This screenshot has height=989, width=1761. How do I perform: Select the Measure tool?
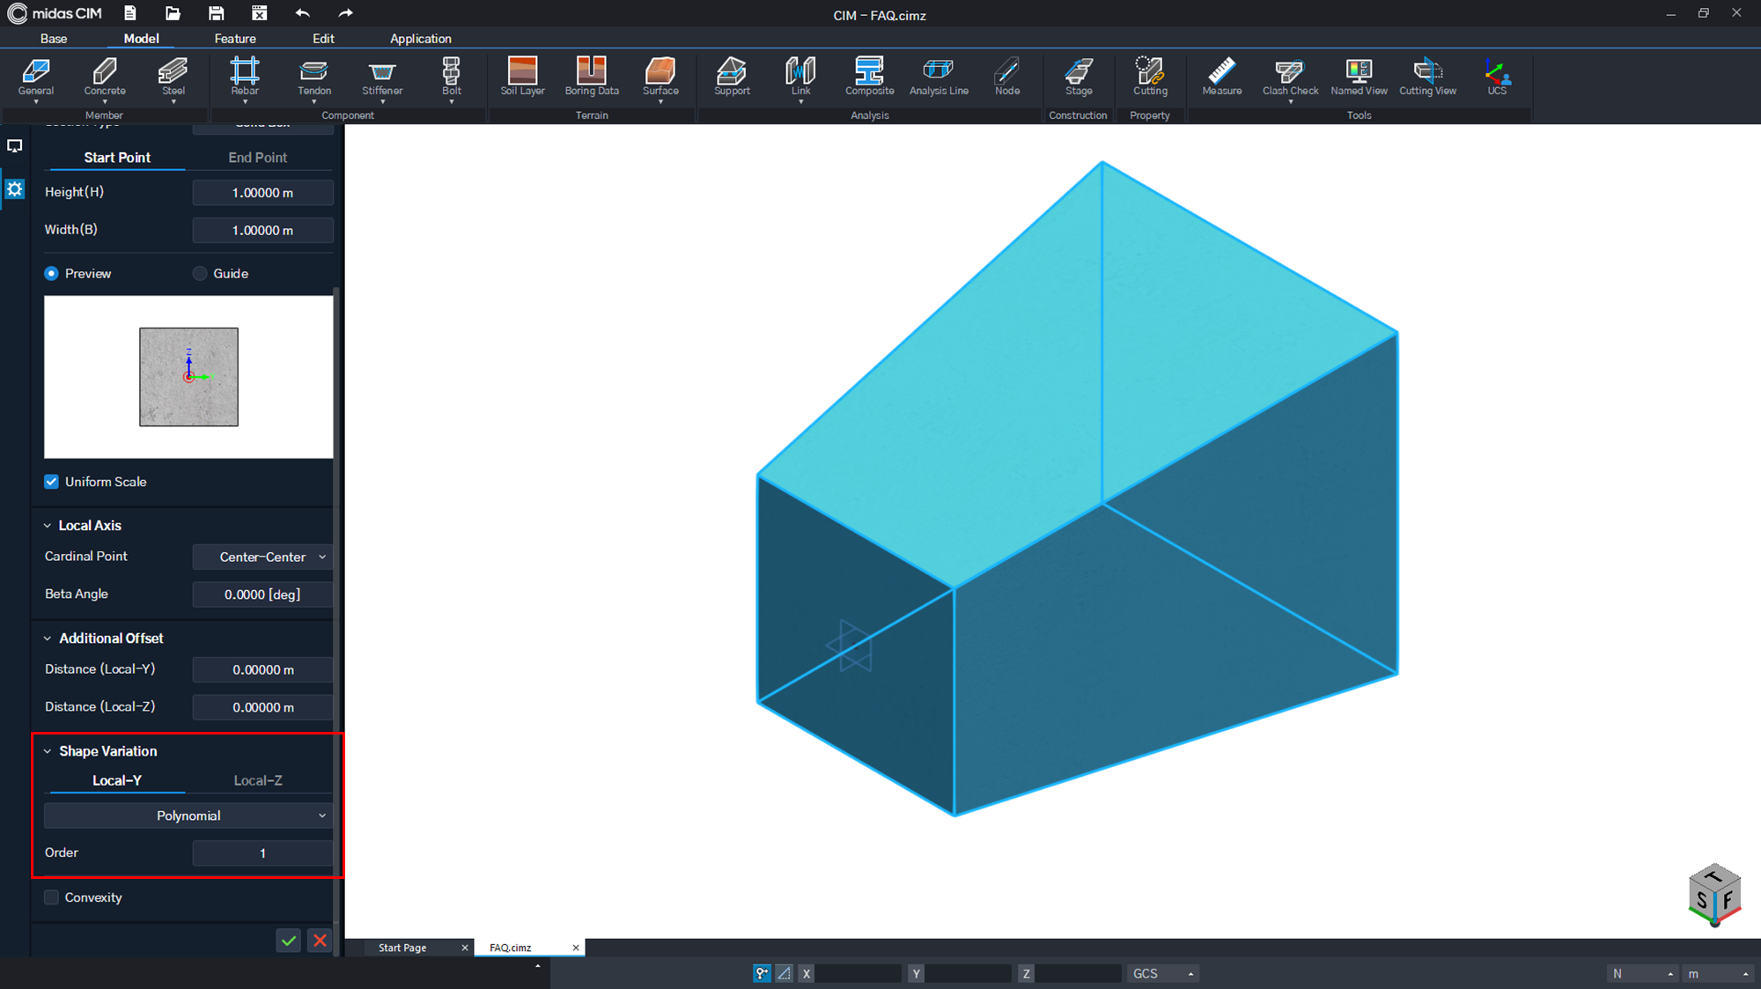[1221, 77]
